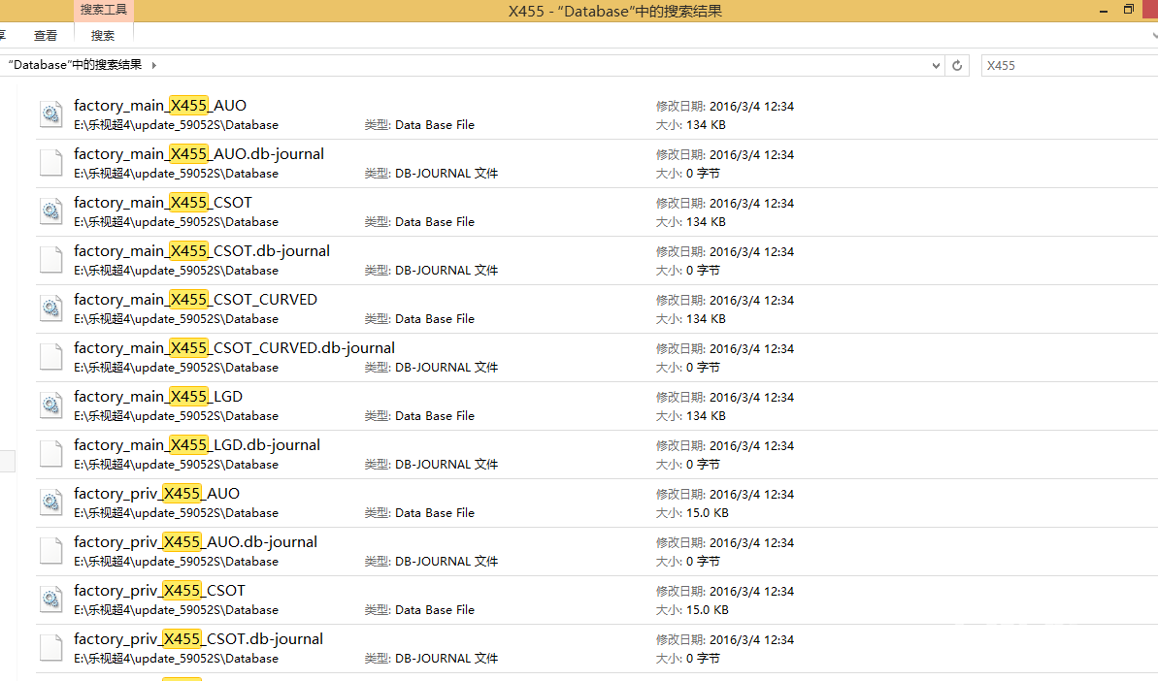
Task: Select the factory_priv_X455_CSOT.db-journal file icon
Action: tap(50, 649)
